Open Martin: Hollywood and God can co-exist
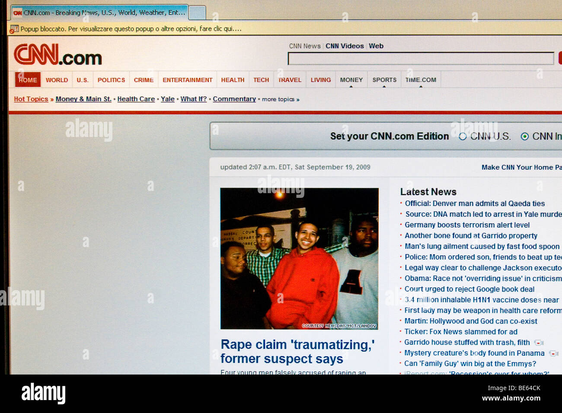This screenshot has height=413, width=562. (471, 321)
